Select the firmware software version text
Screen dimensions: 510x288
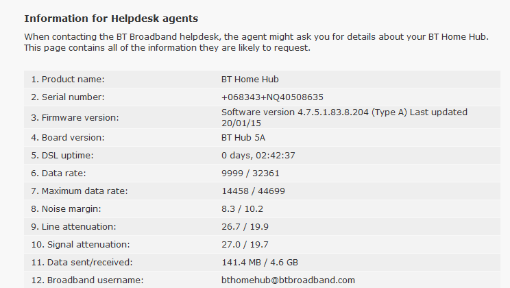(x=344, y=117)
